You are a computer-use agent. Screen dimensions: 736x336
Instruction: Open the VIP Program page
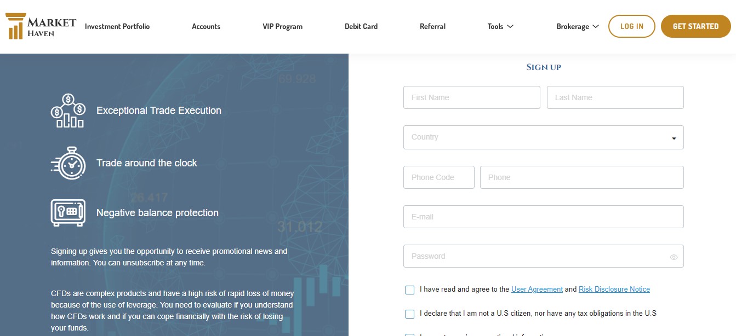click(283, 26)
